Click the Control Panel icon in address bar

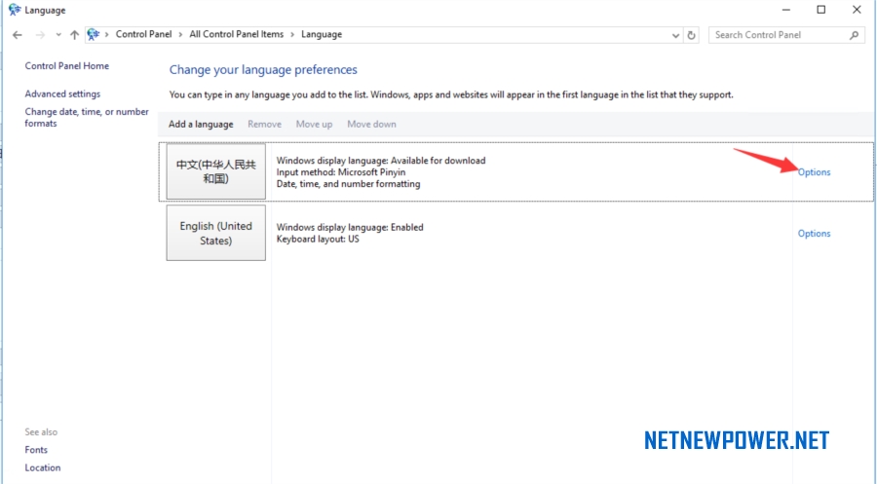[94, 35]
